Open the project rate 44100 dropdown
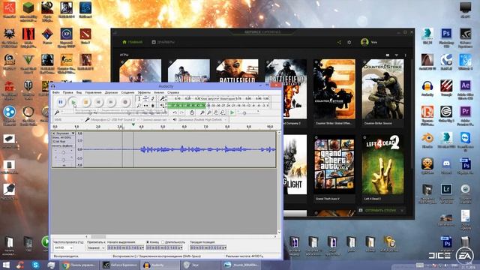Screen dimensions: 480x270 click(64, 247)
